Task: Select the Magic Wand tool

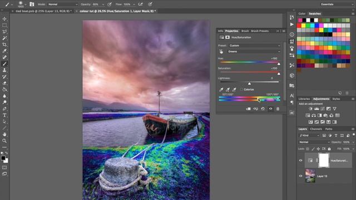Action: click(x=4, y=38)
